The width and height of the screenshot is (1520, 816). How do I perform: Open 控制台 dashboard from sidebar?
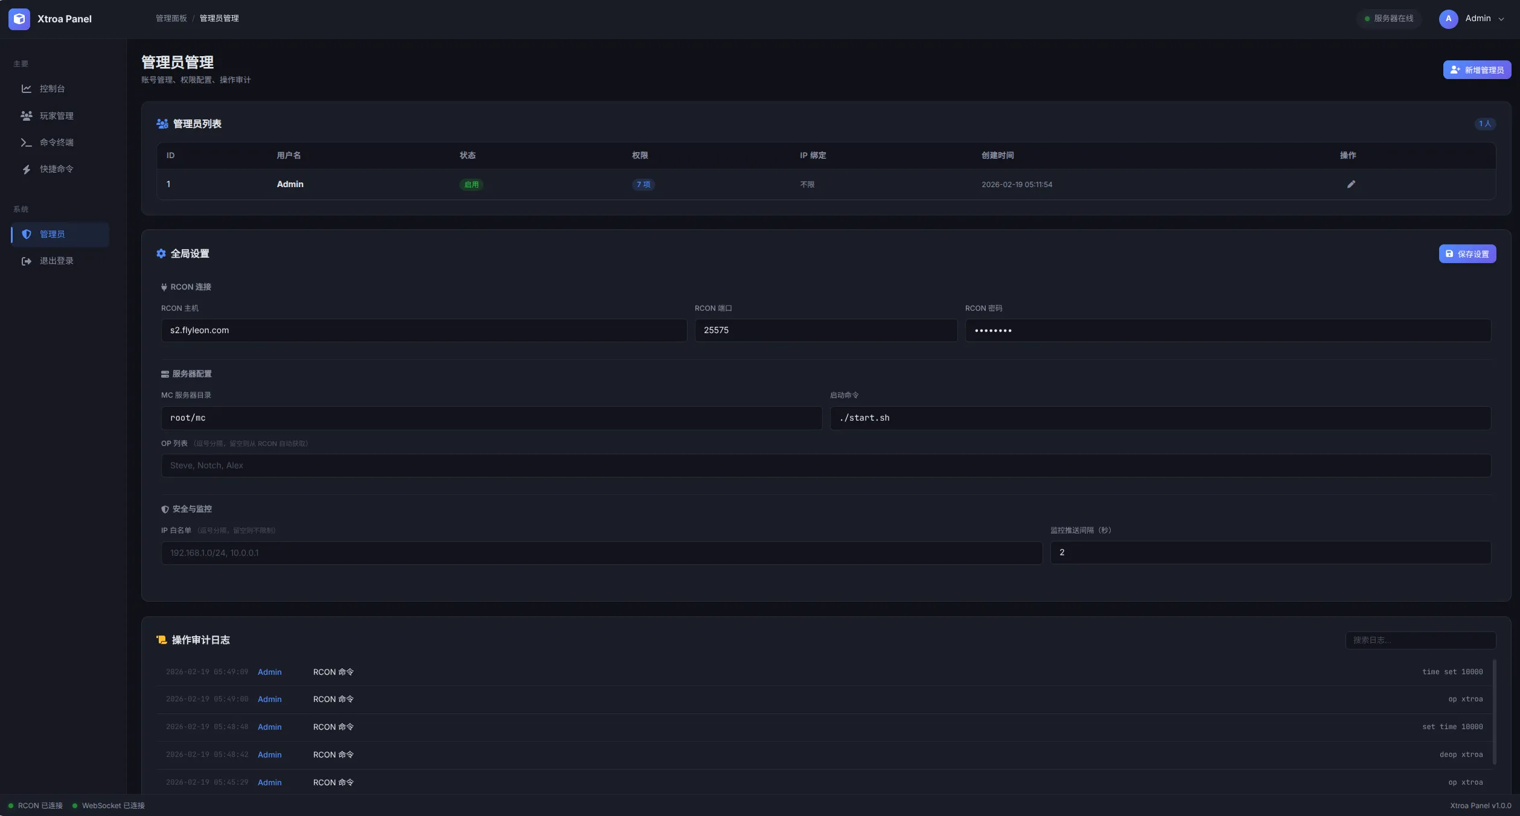[x=52, y=89]
